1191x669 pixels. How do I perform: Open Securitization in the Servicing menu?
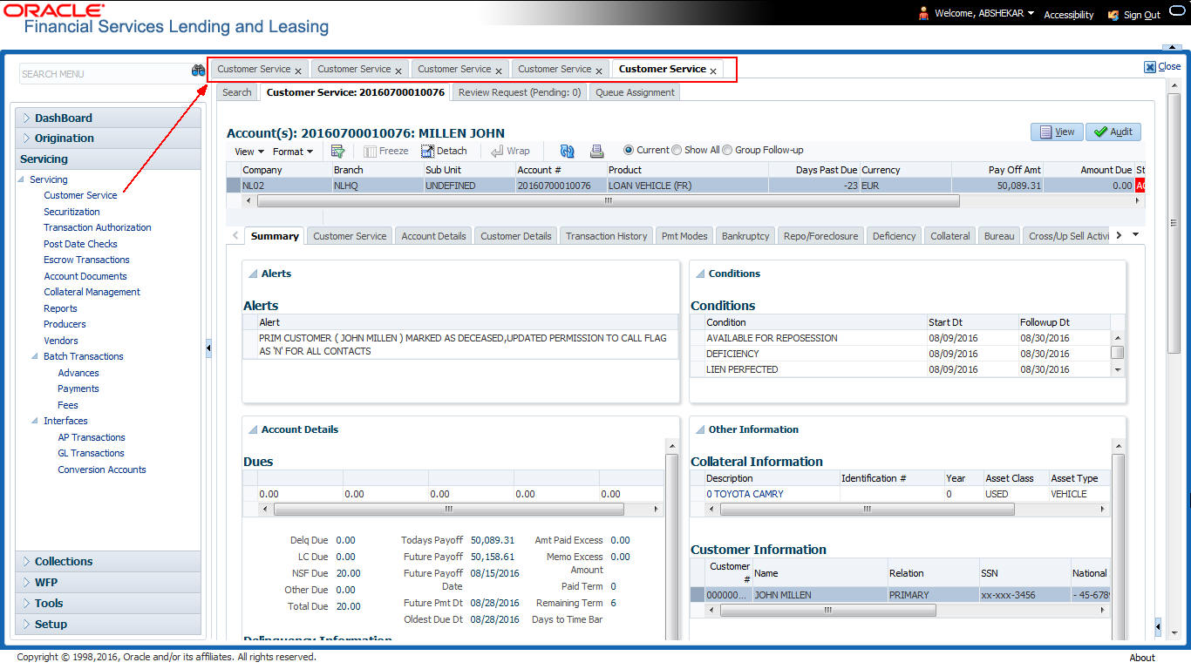71,212
